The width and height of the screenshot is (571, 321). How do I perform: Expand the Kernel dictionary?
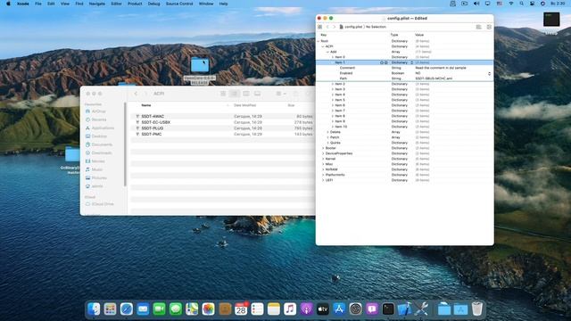[x=323, y=159]
